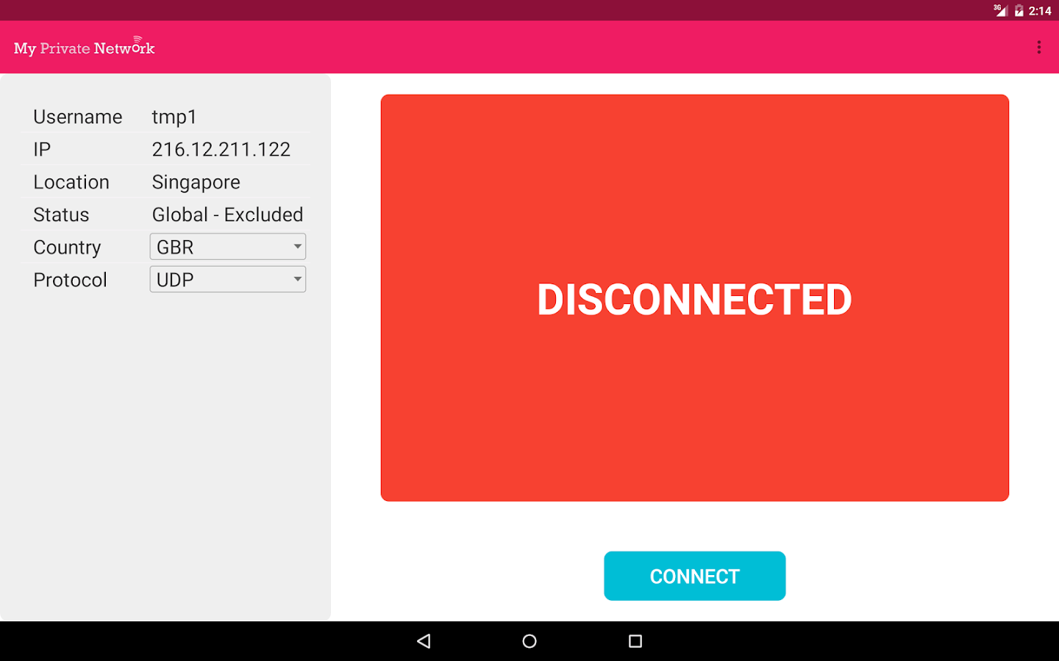Image resolution: width=1059 pixels, height=661 pixels.
Task: Tap the 3G signal status icon
Action: [999, 10]
